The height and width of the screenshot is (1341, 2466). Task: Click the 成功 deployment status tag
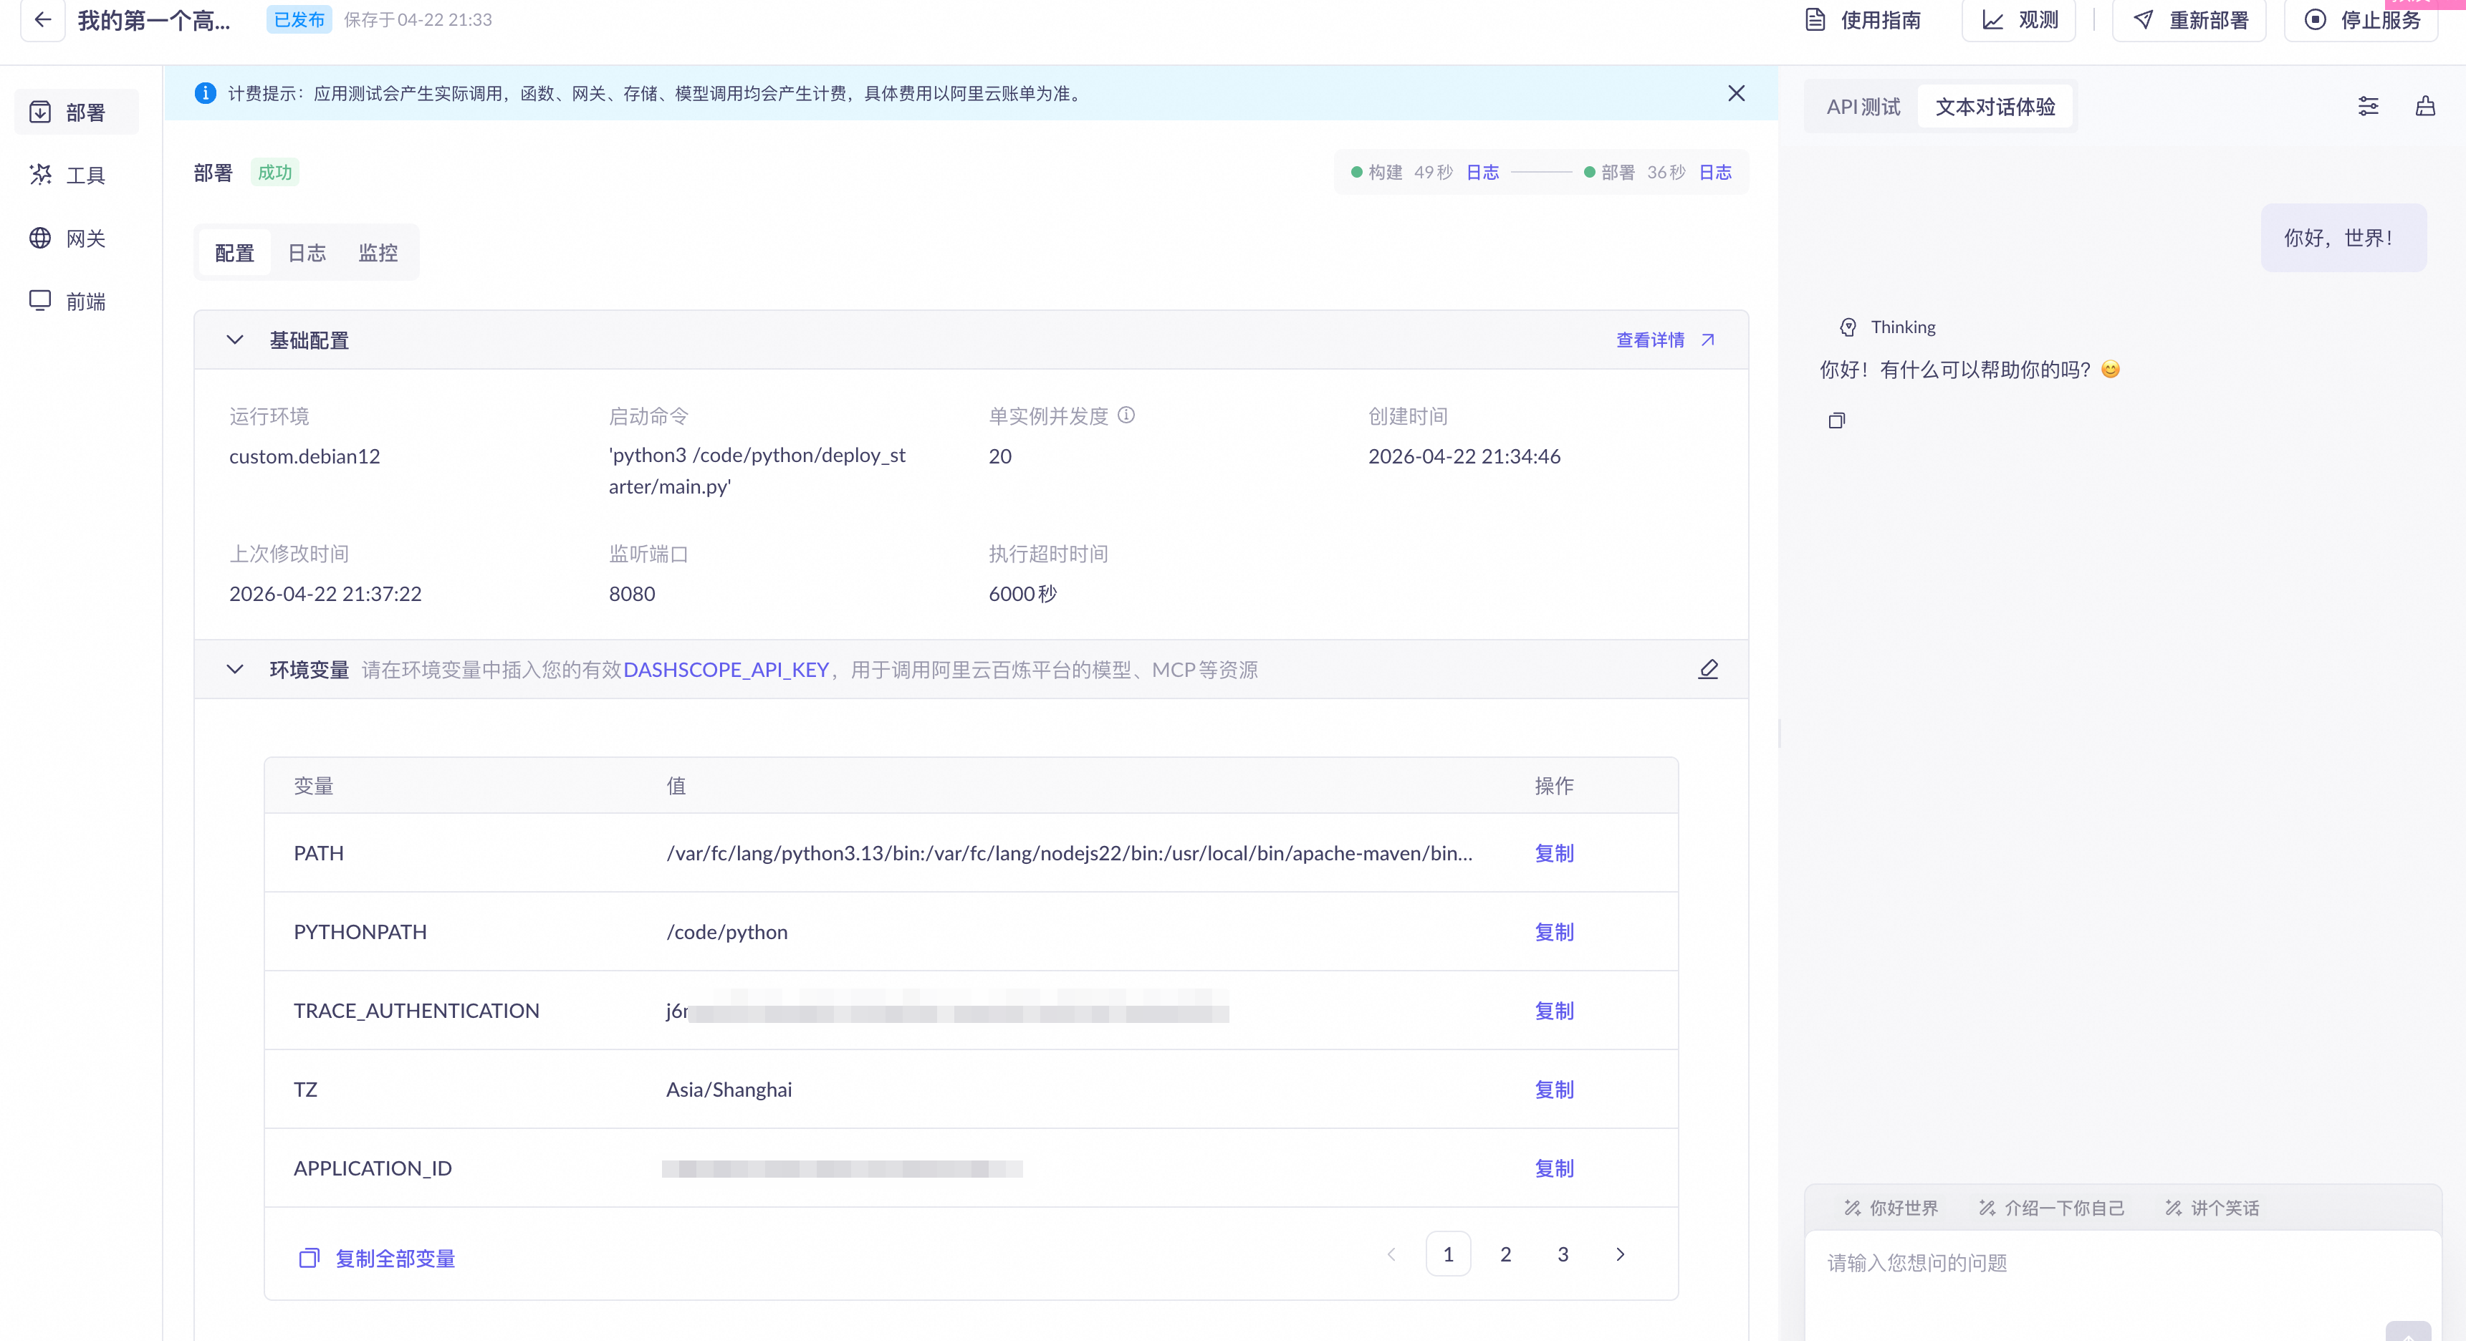click(x=274, y=173)
